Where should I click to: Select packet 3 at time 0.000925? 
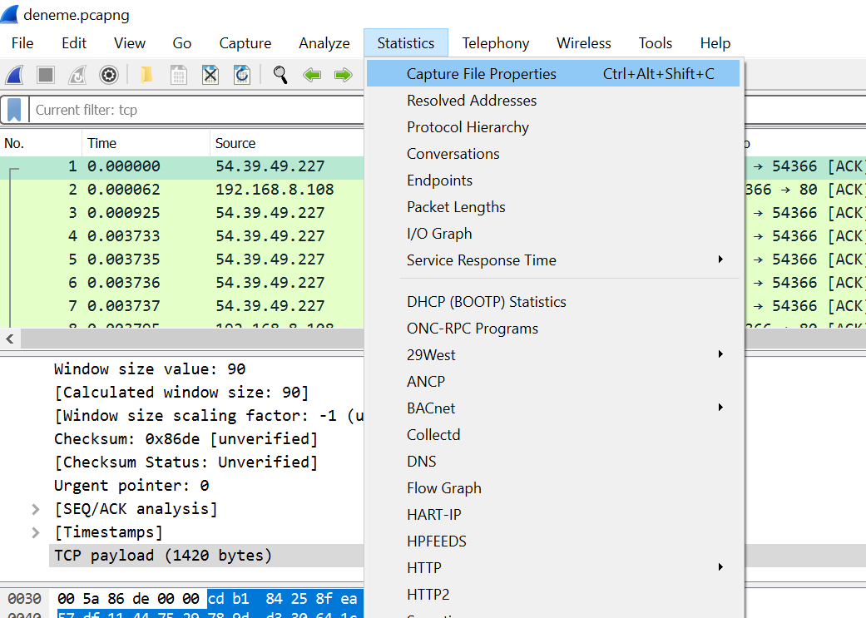click(x=181, y=213)
